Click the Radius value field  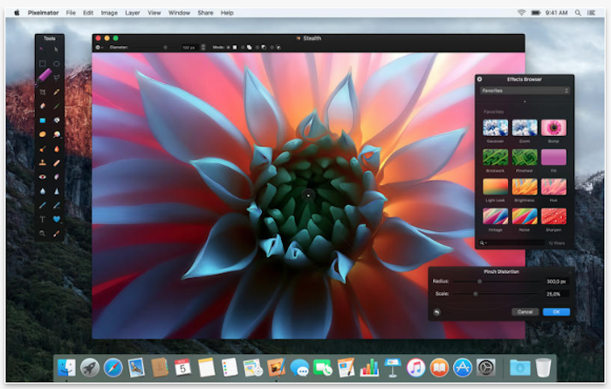[x=556, y=282]
